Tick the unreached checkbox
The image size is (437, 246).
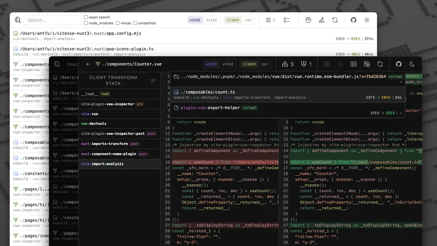(x=135, y=23)
